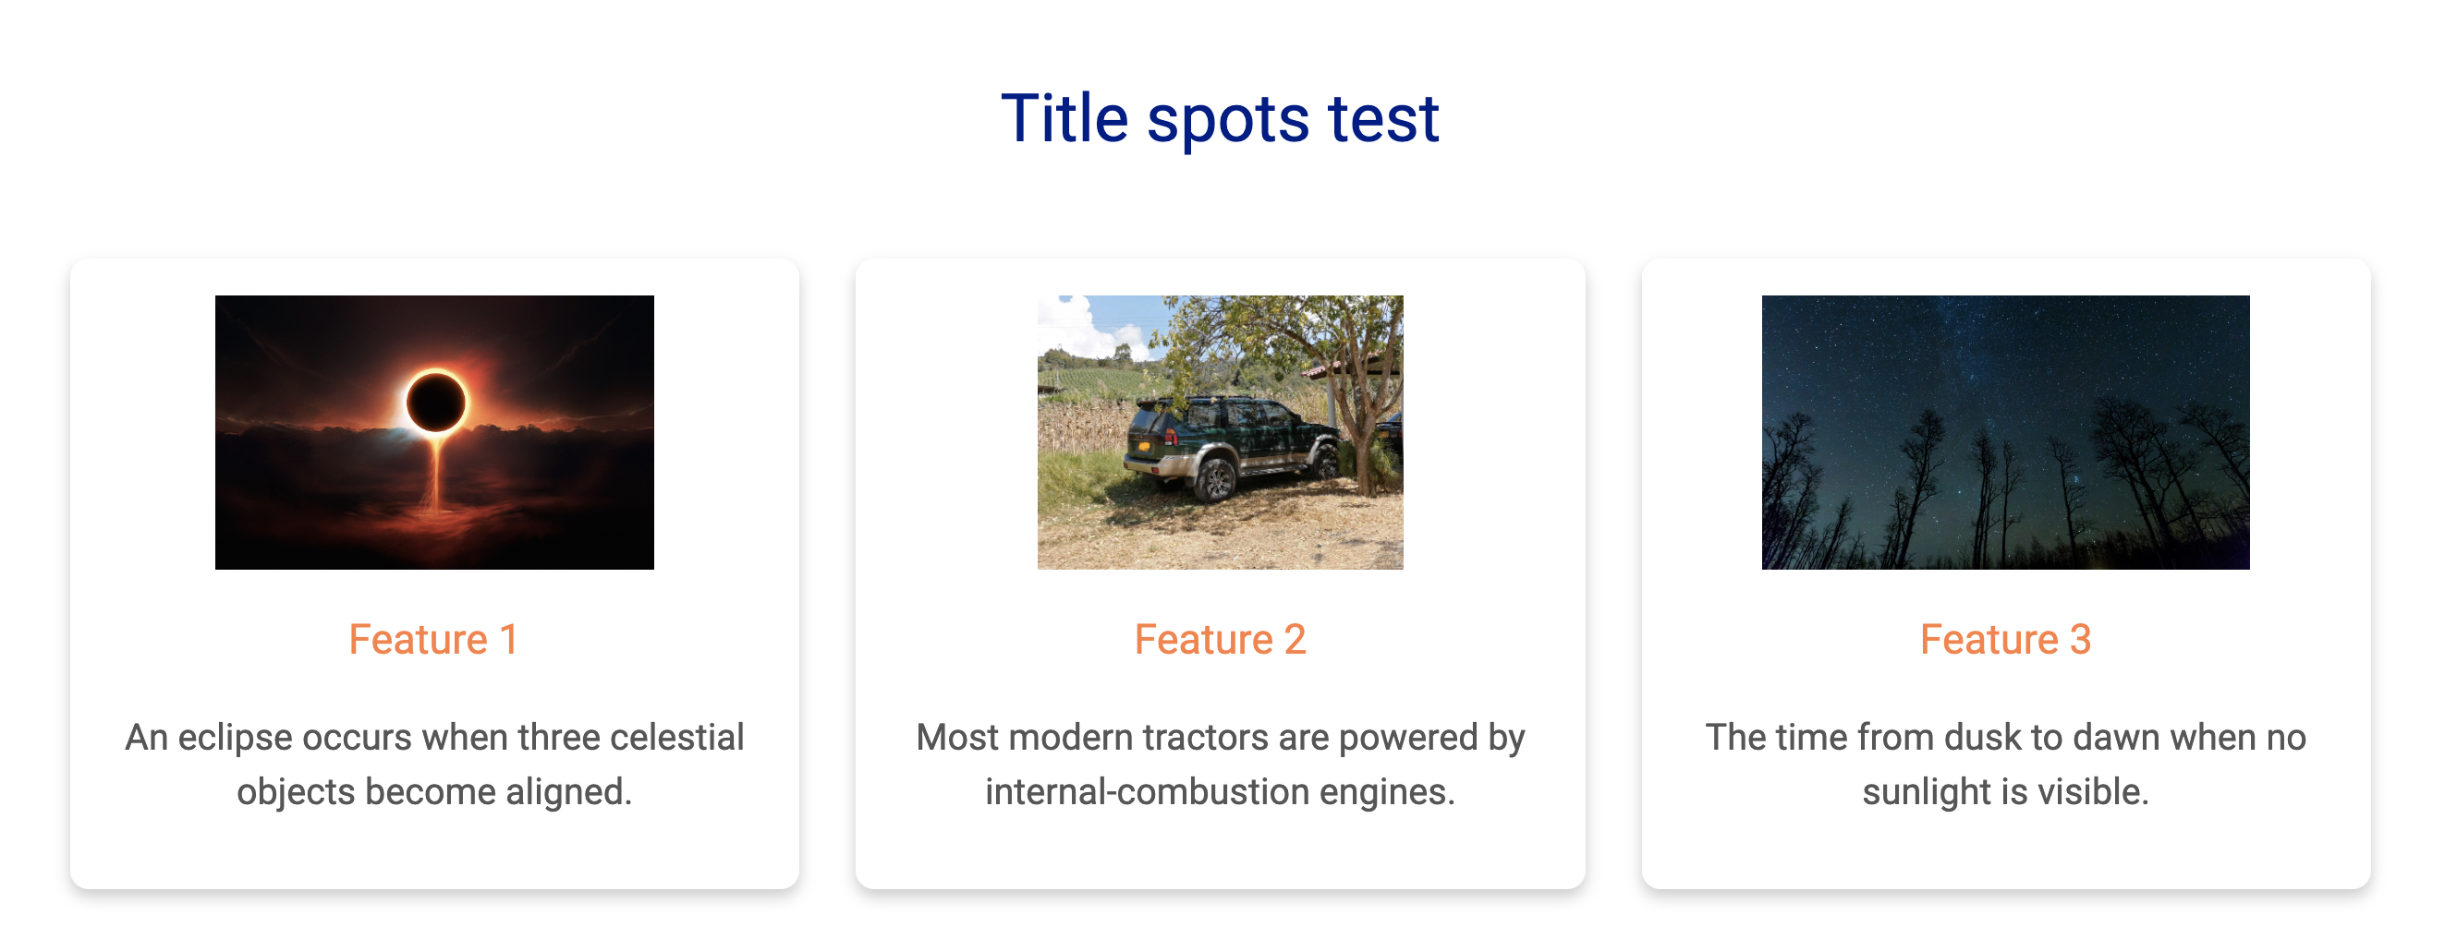Click the black moon disc in eclipse image
This screenshot has height=927, width=2445.
tap(435, 403)
